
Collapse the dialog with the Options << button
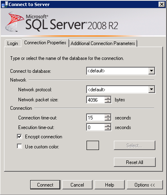click(145, 185)
